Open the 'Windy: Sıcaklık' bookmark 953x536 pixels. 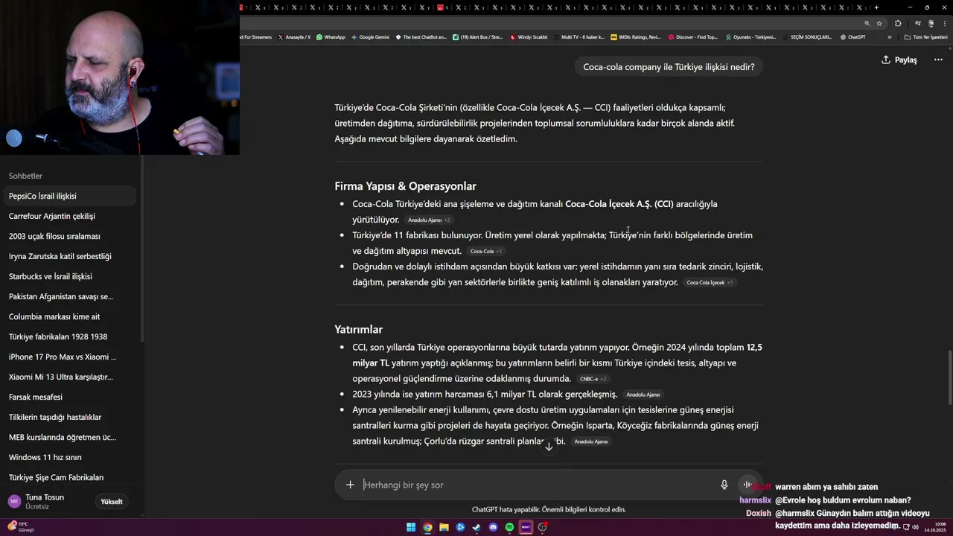529,36
